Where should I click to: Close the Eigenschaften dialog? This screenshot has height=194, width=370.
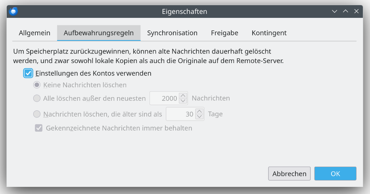click(356, 12)
